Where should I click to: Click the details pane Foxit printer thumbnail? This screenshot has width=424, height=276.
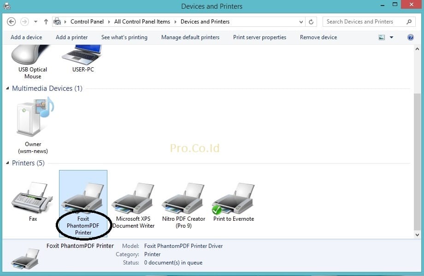click(25, 258)
